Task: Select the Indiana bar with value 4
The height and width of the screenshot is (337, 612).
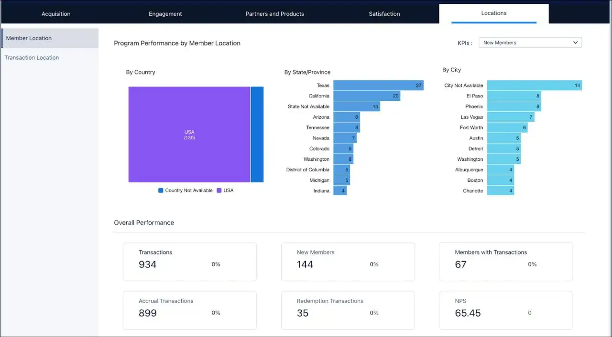Action: pos(340,190)
